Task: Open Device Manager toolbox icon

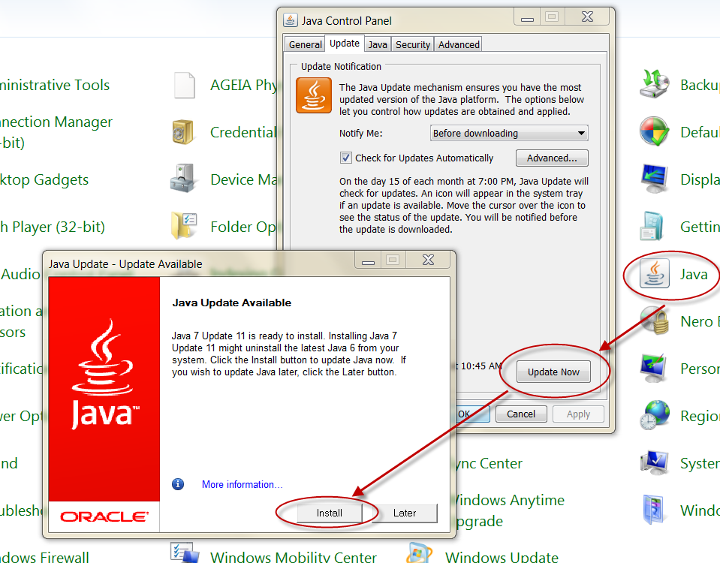Action: coord(183,178)
